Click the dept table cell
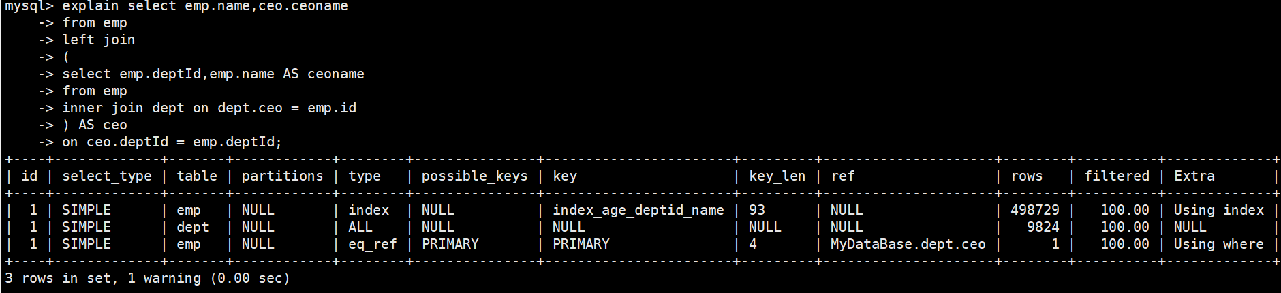 [192, 227]
